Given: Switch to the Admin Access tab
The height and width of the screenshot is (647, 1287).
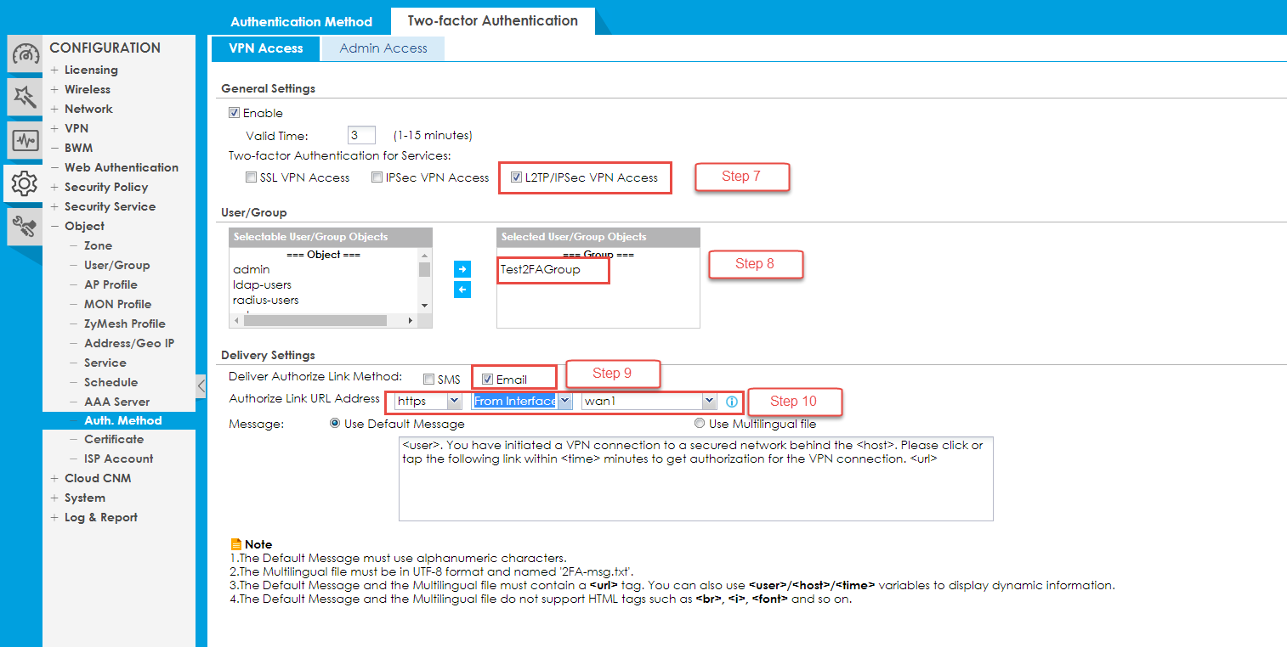Looking at the screenshot, I should pyautogui.click(x=383, y=48).
